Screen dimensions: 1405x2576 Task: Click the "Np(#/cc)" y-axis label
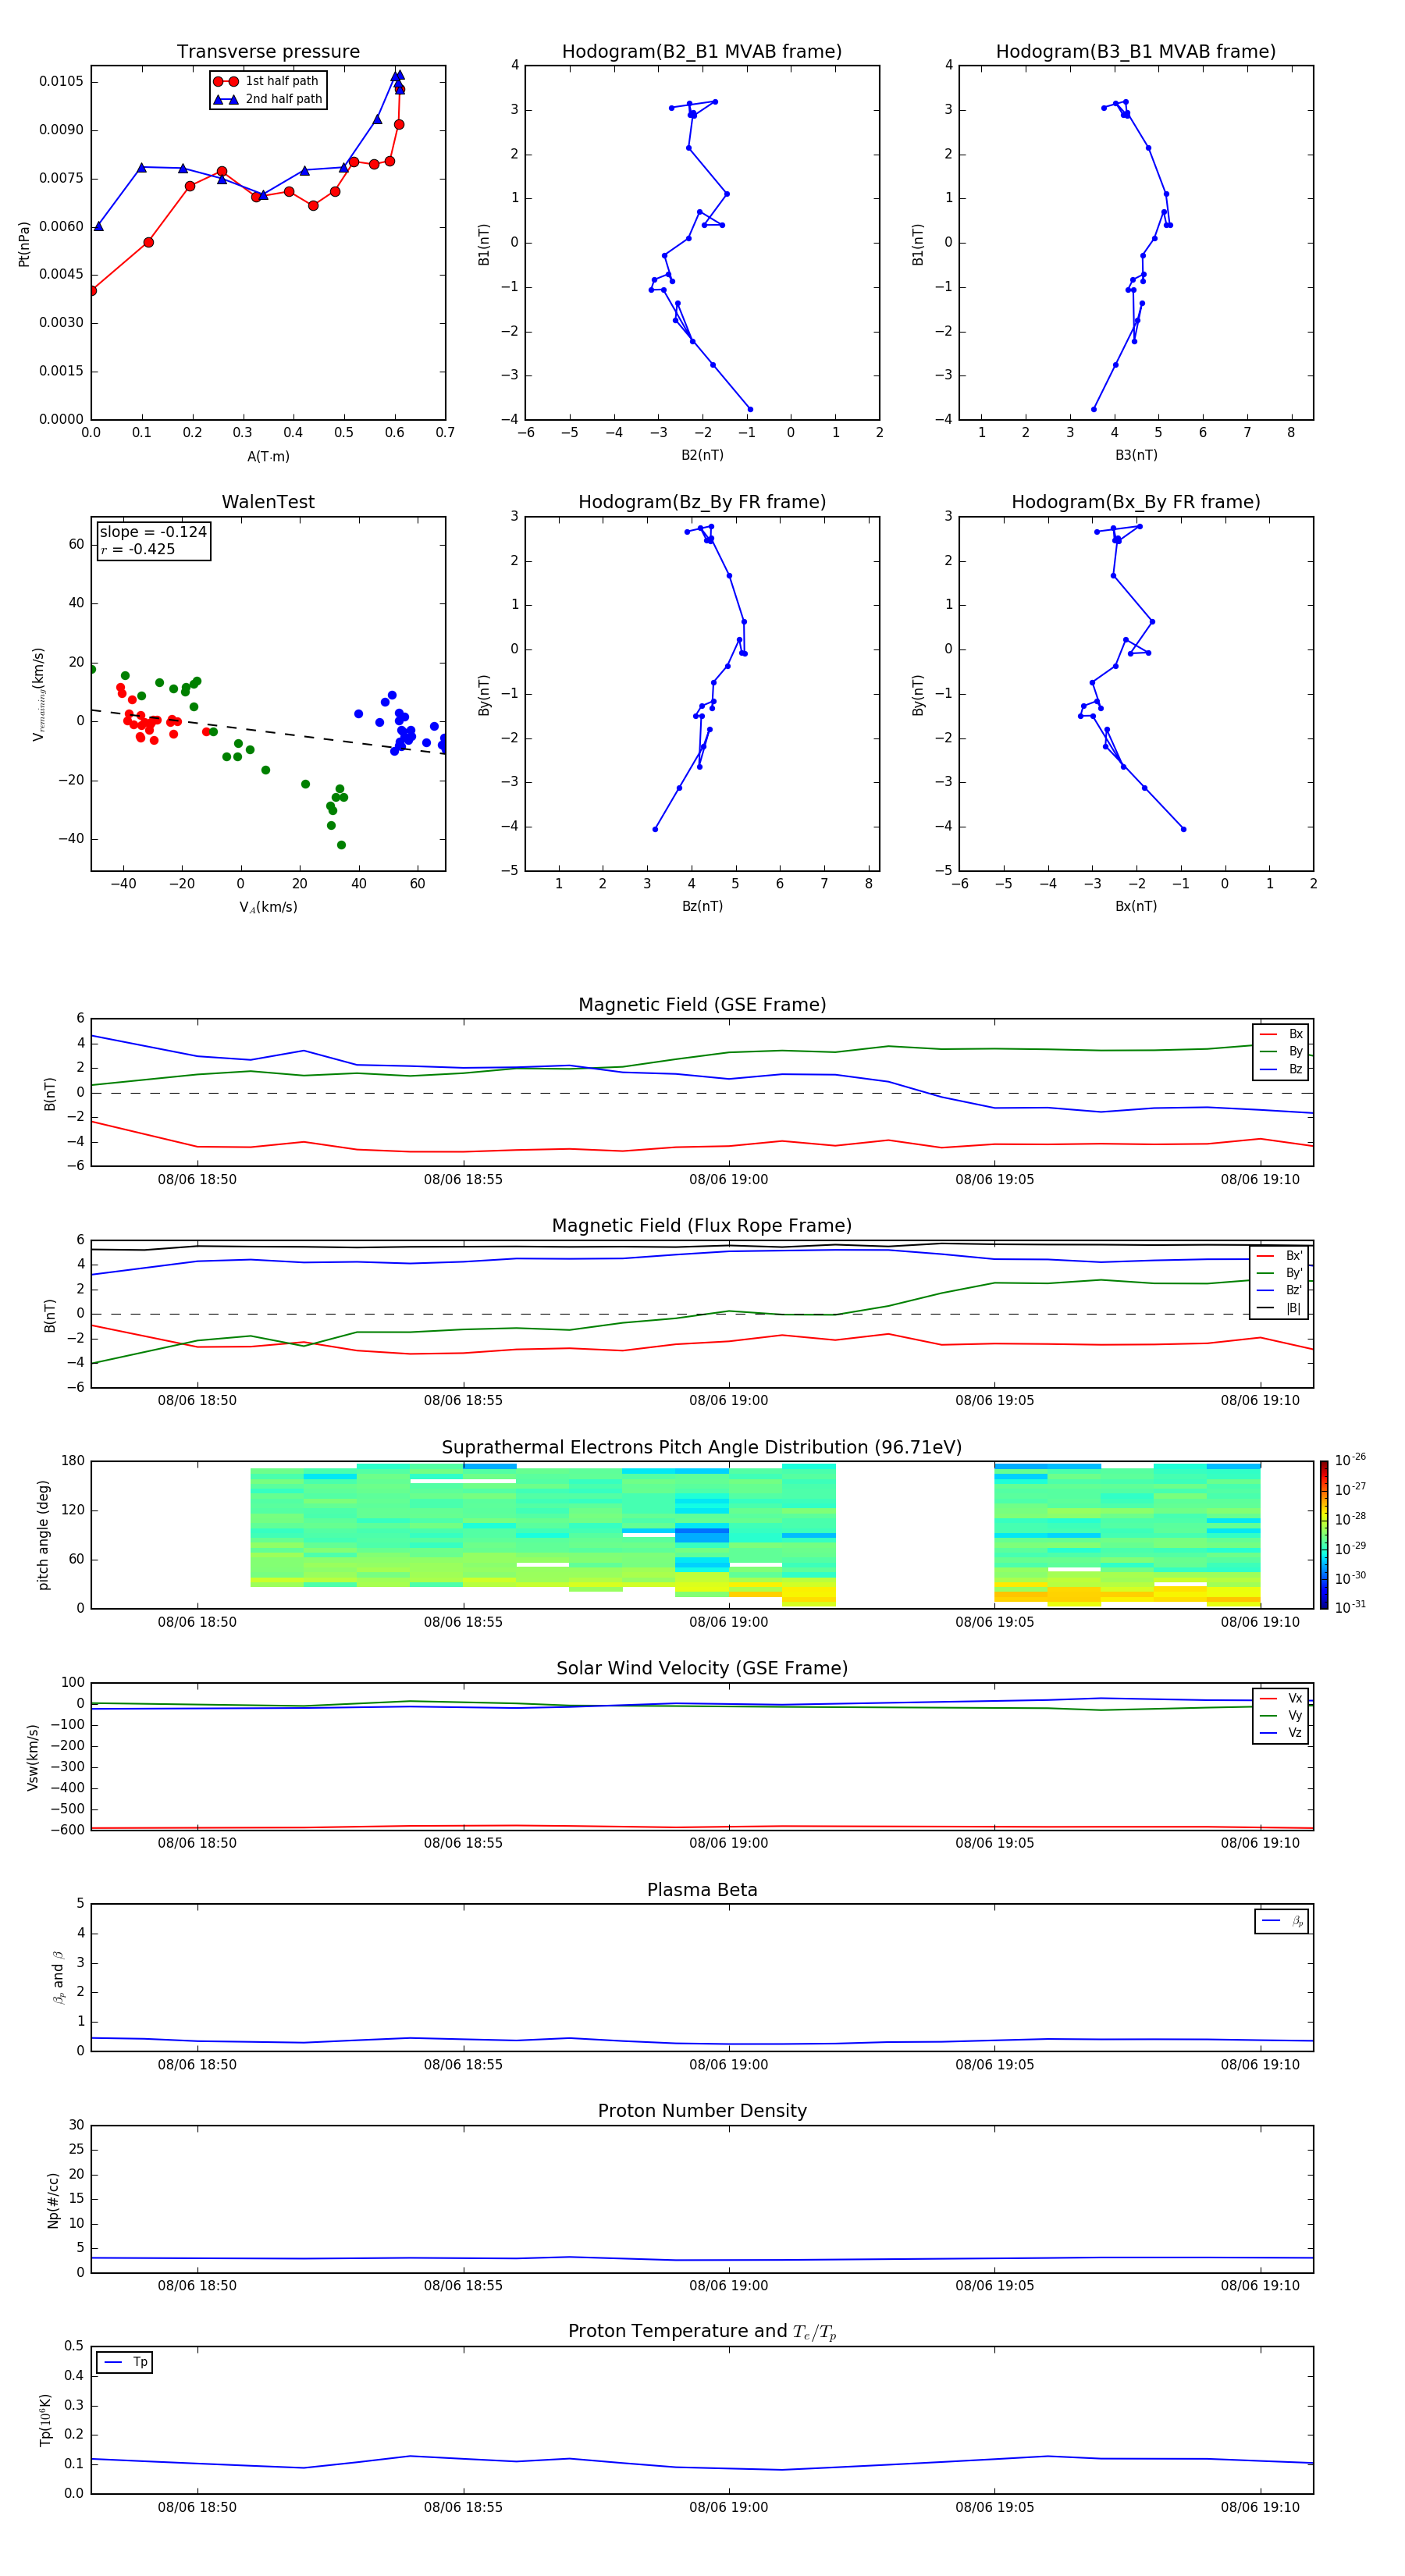click(x=53, y=2200)
